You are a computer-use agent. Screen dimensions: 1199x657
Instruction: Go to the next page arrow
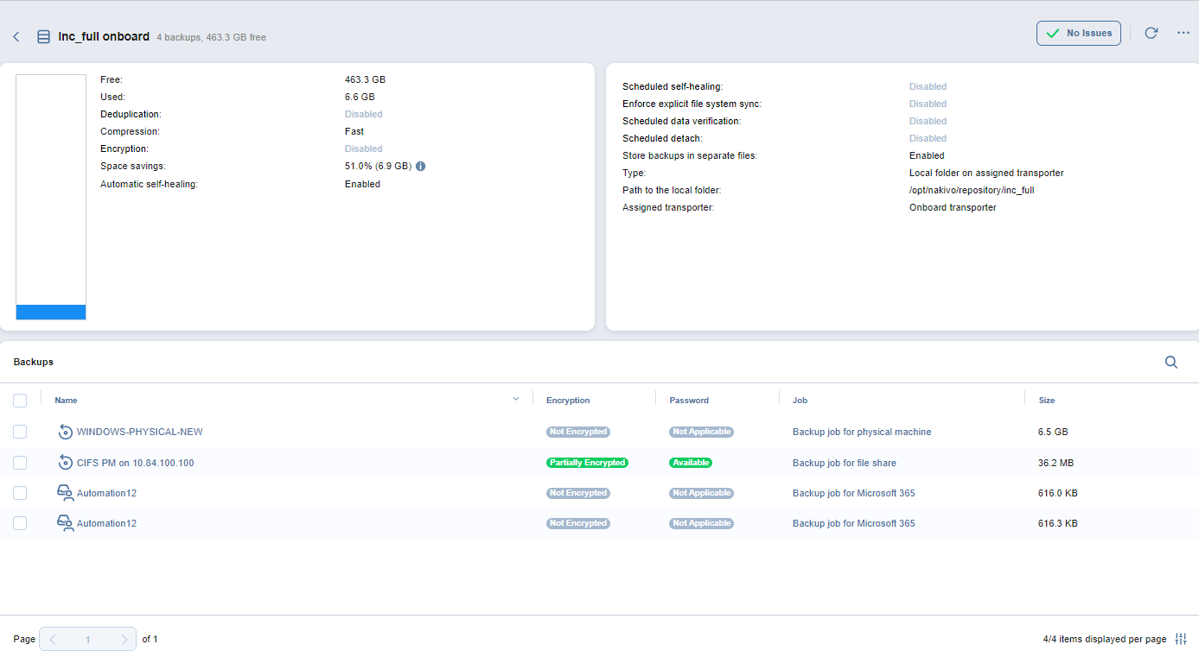(x=124, y=640)
